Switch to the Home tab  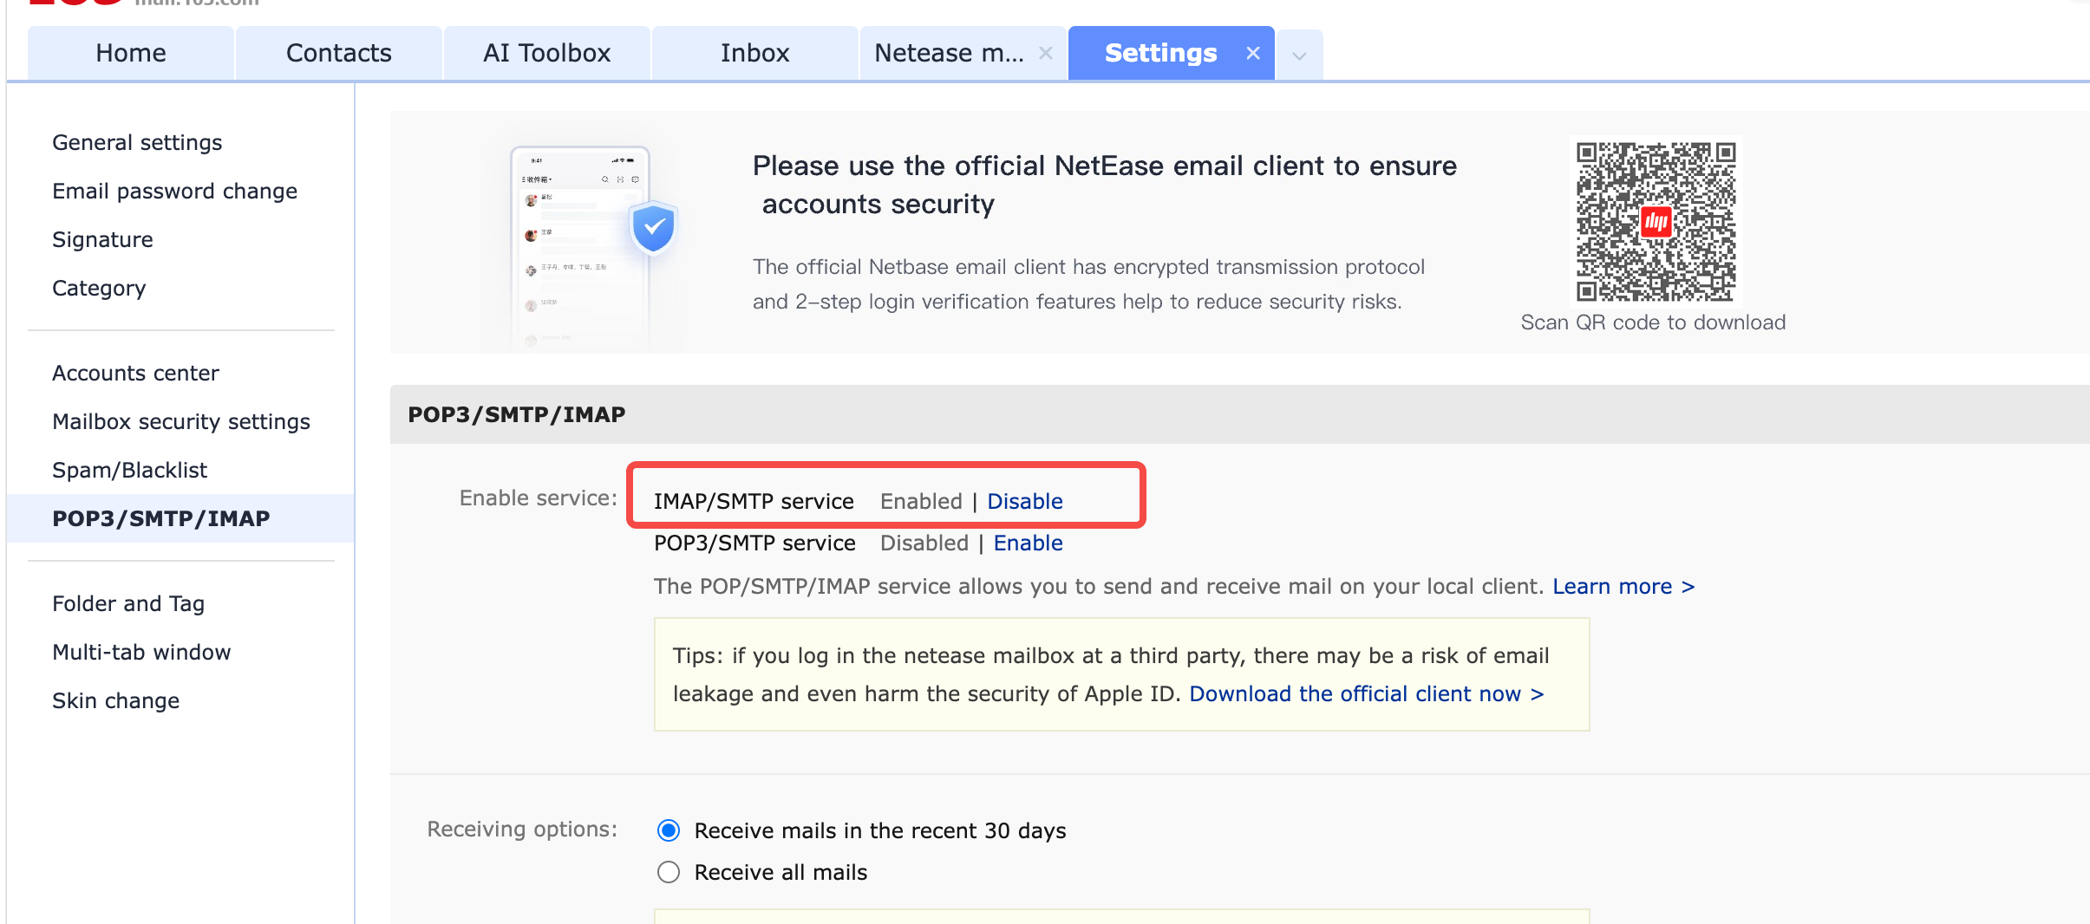coord(131,54)
